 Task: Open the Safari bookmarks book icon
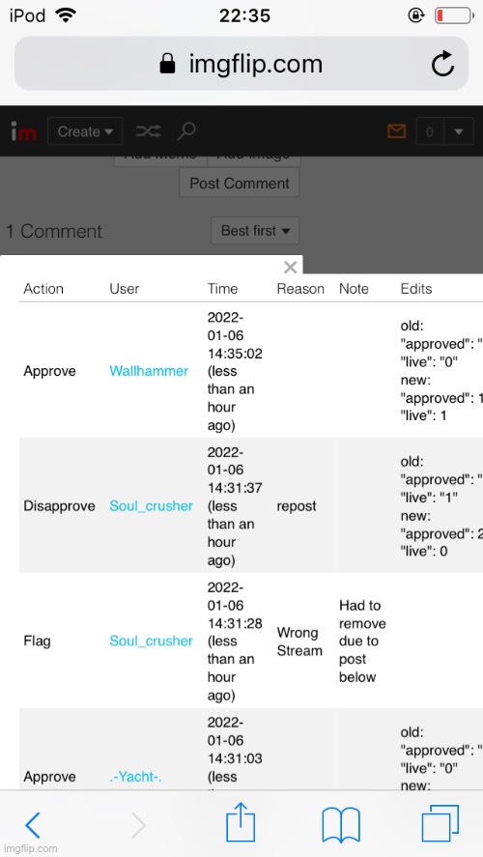point(341,825)
